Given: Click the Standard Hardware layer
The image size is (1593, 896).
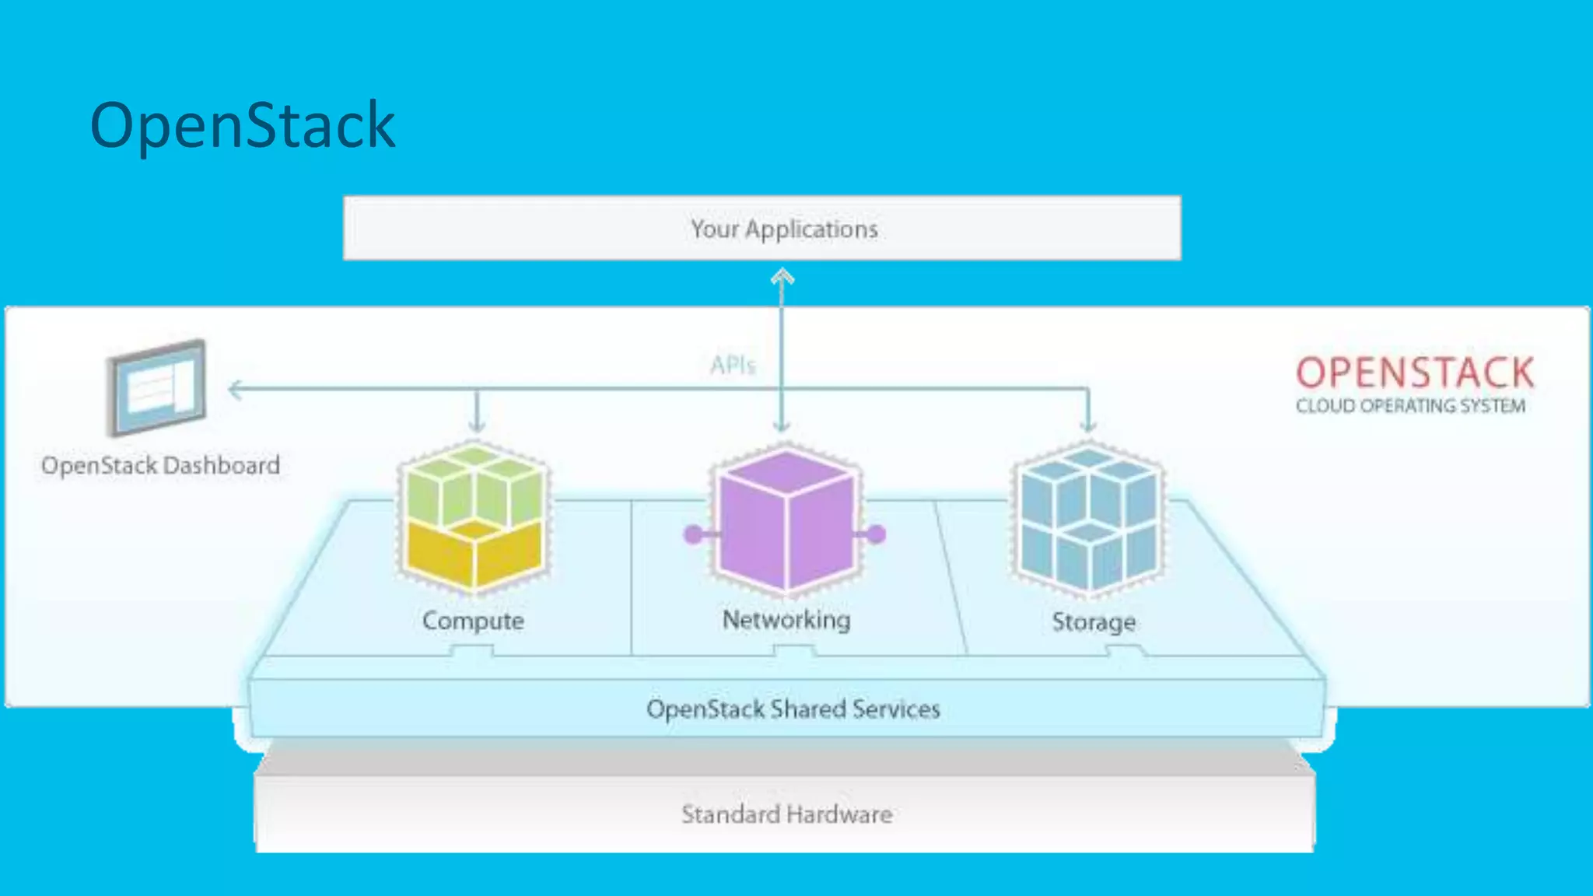Looking at the screenshot, I should [x=786, y=814].
